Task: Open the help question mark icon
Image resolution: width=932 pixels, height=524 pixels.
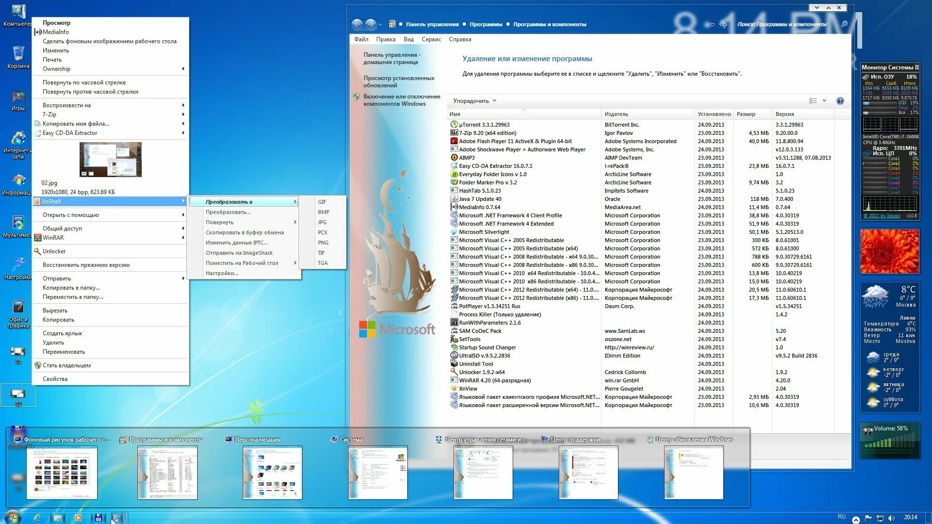Action: tap(840, 101)
